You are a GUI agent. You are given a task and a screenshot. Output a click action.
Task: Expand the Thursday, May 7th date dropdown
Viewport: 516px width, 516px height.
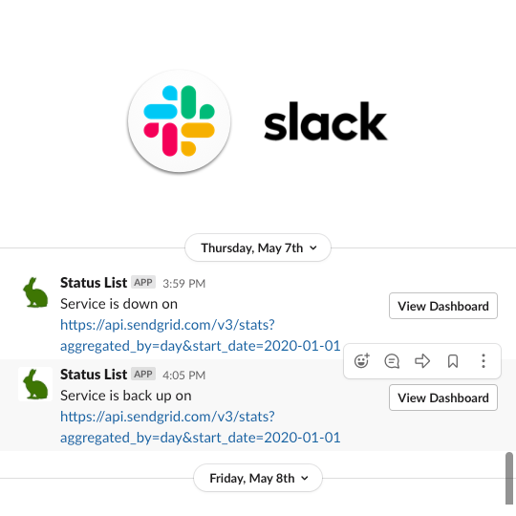(x=258, y=247)
